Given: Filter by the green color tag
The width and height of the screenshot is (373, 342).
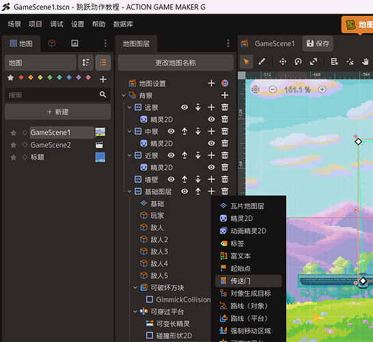Looking at the screenshot, I should point(50,77).
